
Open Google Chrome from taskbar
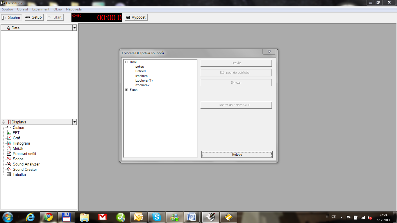click(49, 217)
